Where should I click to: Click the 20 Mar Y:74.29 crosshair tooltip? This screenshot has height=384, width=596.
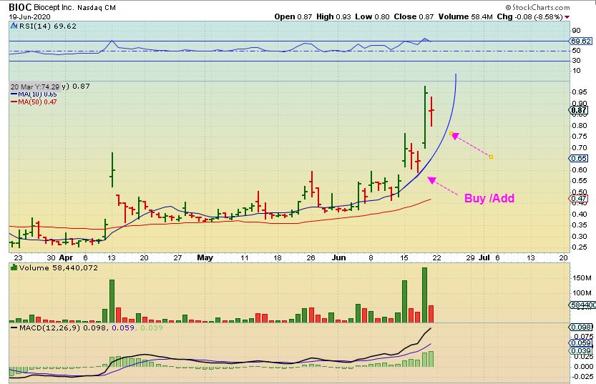[x=35, y=87]
